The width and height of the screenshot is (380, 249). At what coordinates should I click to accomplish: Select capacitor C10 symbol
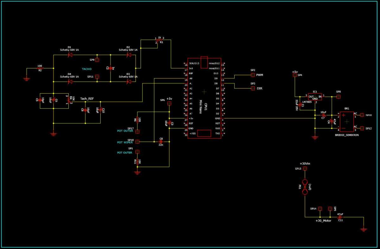coord(100,109)
